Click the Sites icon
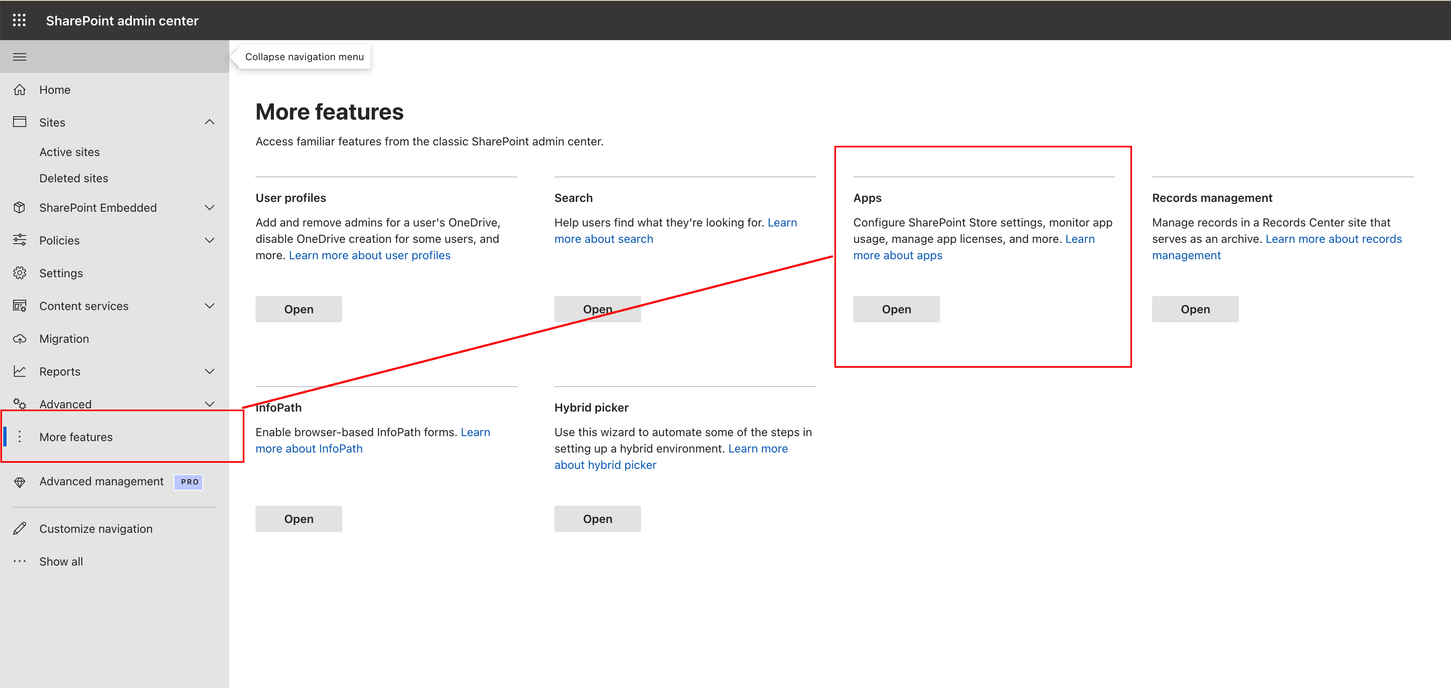The height and width of the screenshot is (688, 1451). point(20,122)
